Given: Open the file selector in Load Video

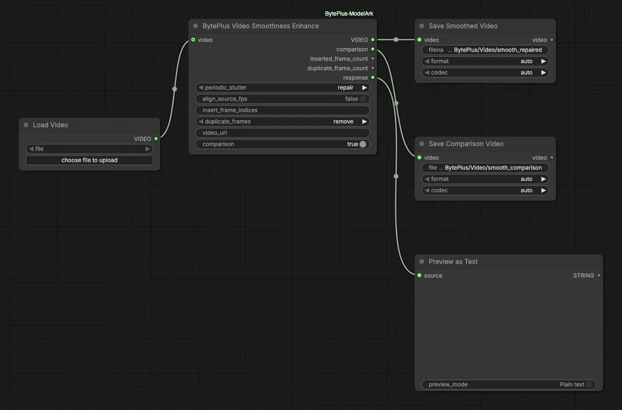Looking at the screenshot, I should (x=90, y=149).
